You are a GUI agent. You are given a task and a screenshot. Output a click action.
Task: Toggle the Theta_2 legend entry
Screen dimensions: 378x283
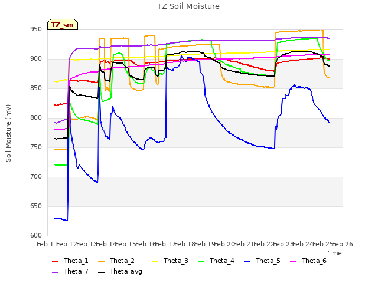pos(116,261)
